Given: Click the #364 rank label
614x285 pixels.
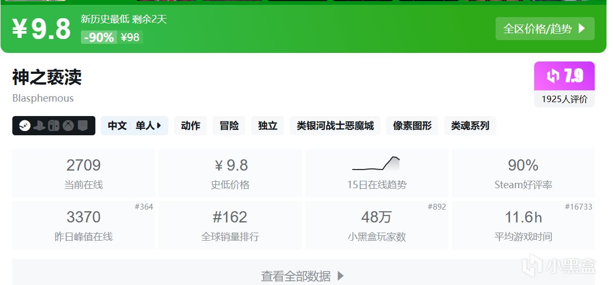Looking at the screenshot, I should (144, 207).
